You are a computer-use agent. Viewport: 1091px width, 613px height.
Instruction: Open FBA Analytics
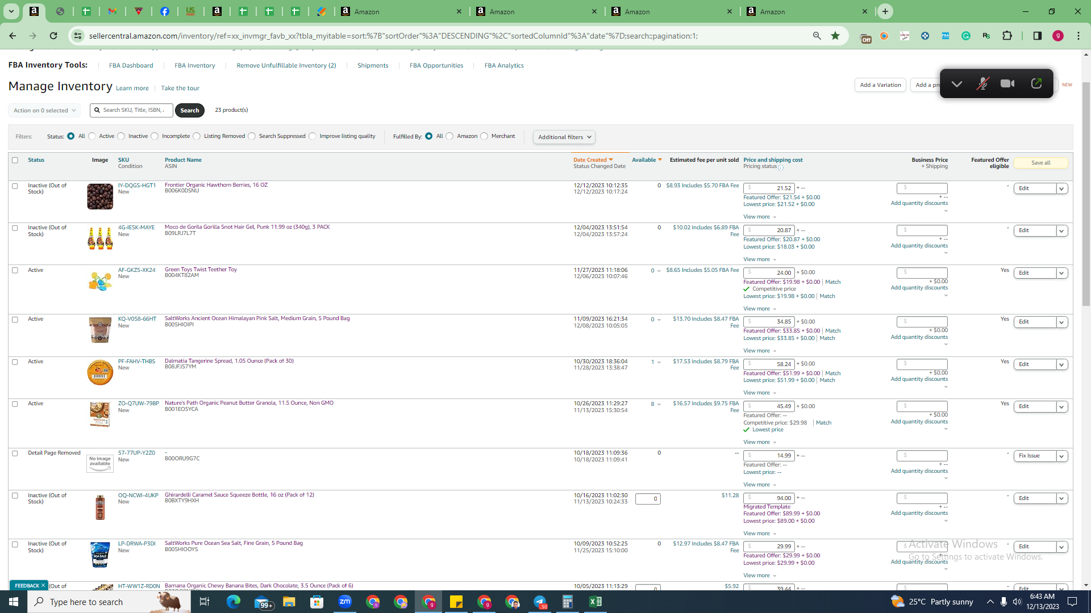tap(504, 65)
